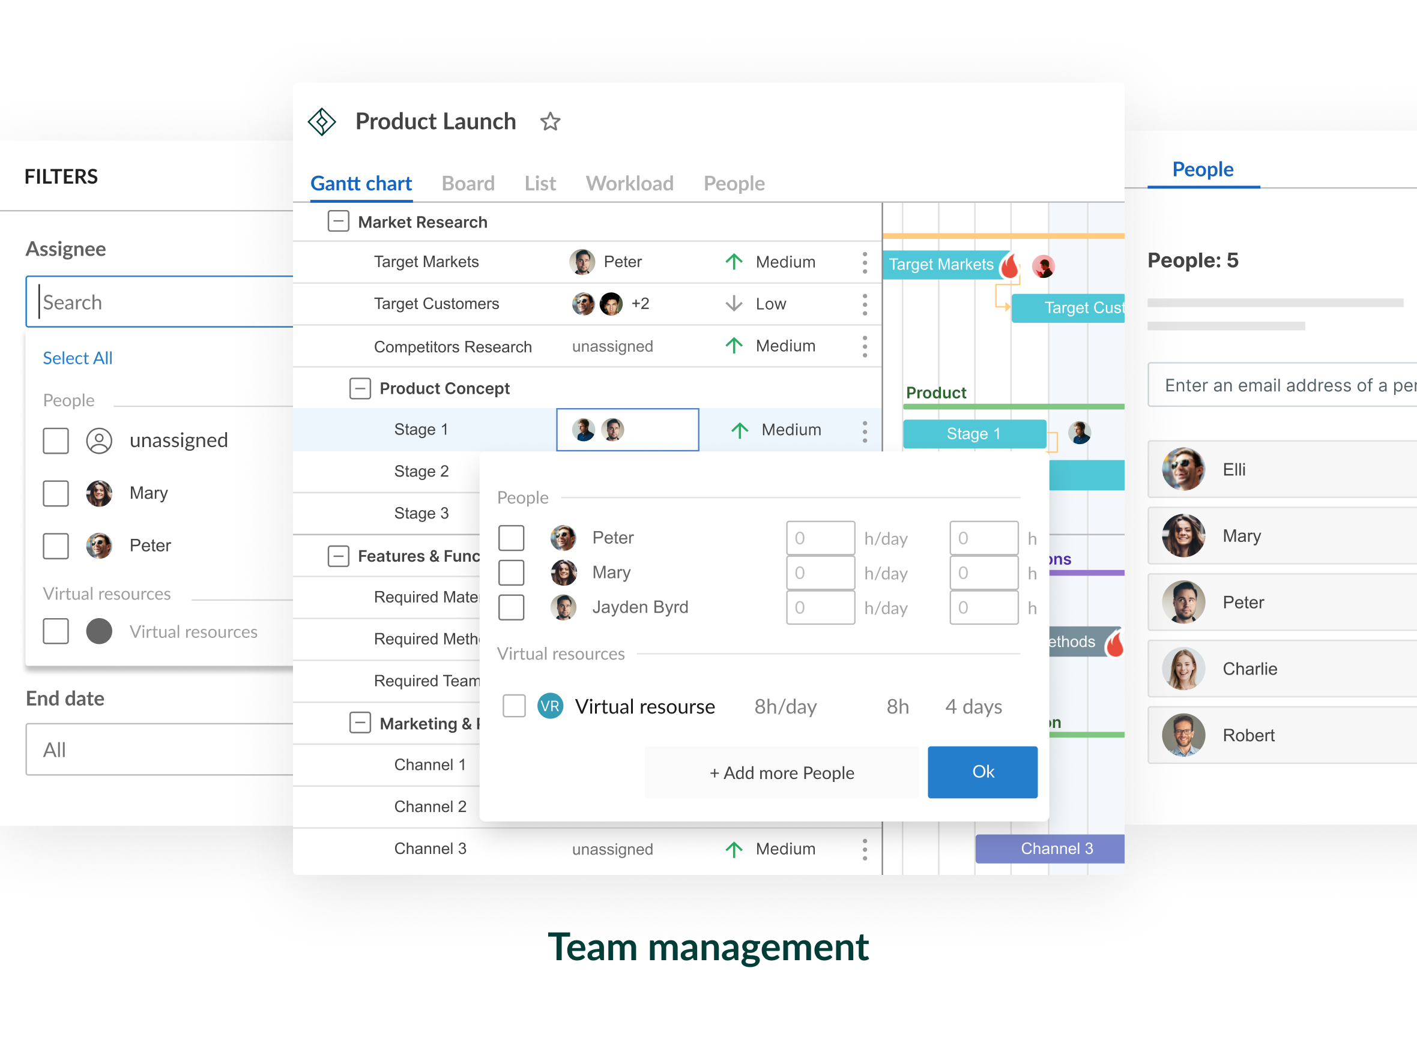
Task: Click the GanttPRO diamond logo
Action: (322, 121)
